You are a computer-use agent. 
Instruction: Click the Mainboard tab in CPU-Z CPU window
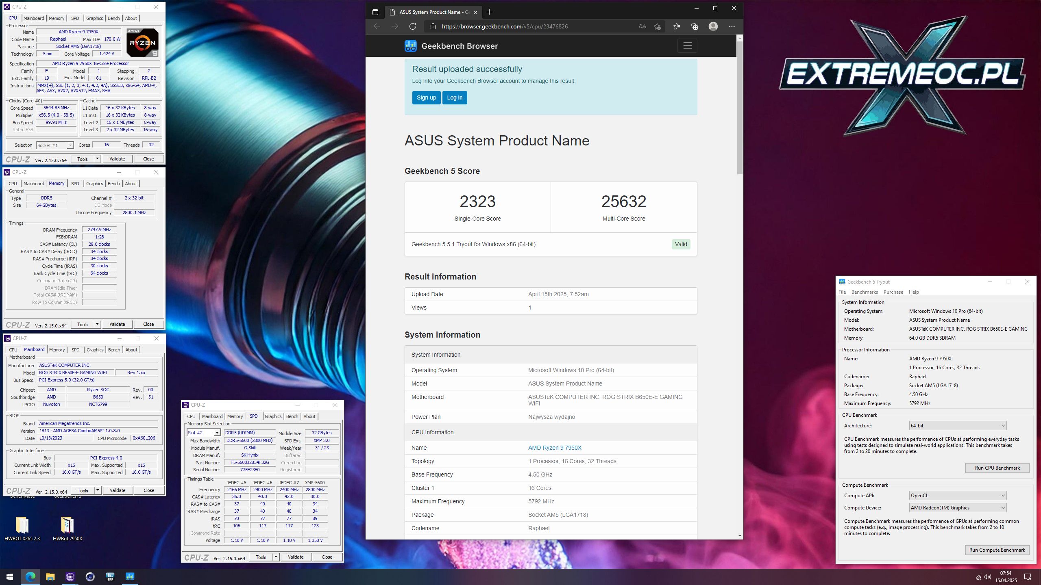point(33,18)
